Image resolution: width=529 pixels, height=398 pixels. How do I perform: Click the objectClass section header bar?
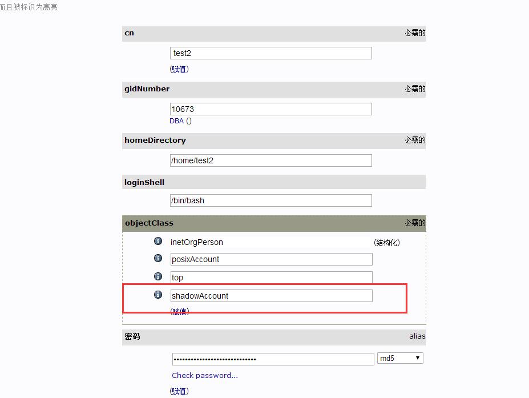pyautogui.click(x=273, y=223)
